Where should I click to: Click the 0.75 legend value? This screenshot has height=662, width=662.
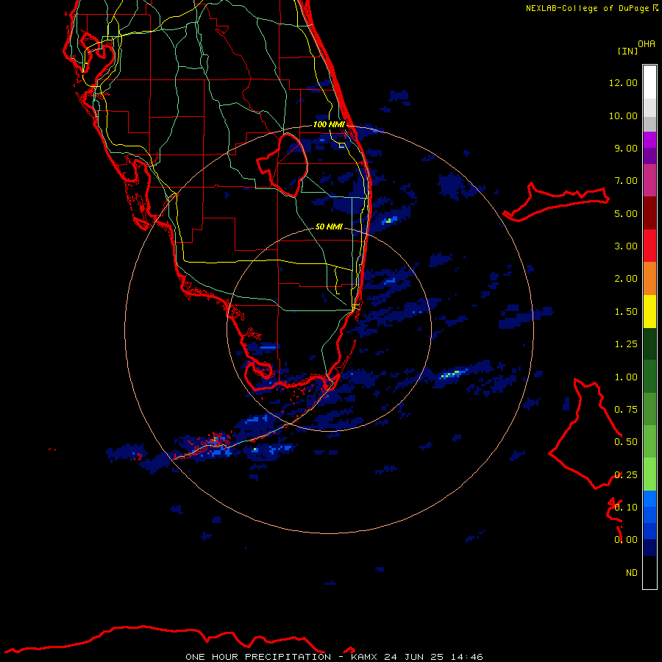pyautogui.click(x=626, y=410)
